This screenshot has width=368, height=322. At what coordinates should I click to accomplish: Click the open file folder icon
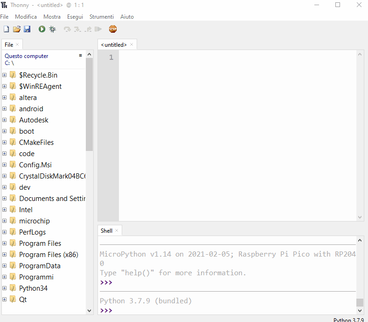pos(17,29)
